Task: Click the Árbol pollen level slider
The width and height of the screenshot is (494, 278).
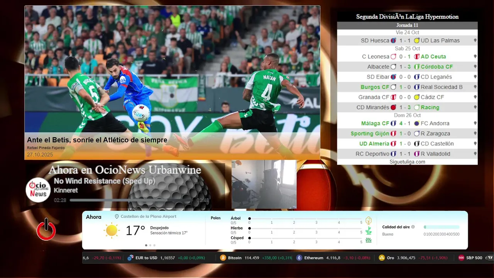Action: click(305, 219)
